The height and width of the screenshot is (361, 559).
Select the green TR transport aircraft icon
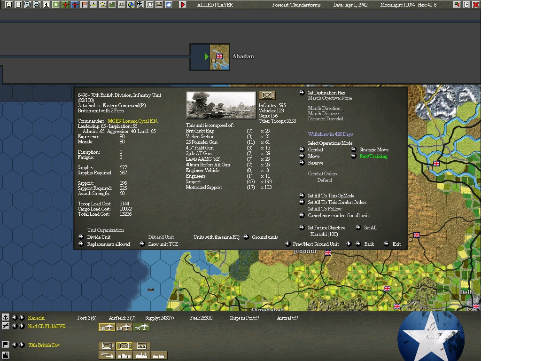click(x=141, y=328)
